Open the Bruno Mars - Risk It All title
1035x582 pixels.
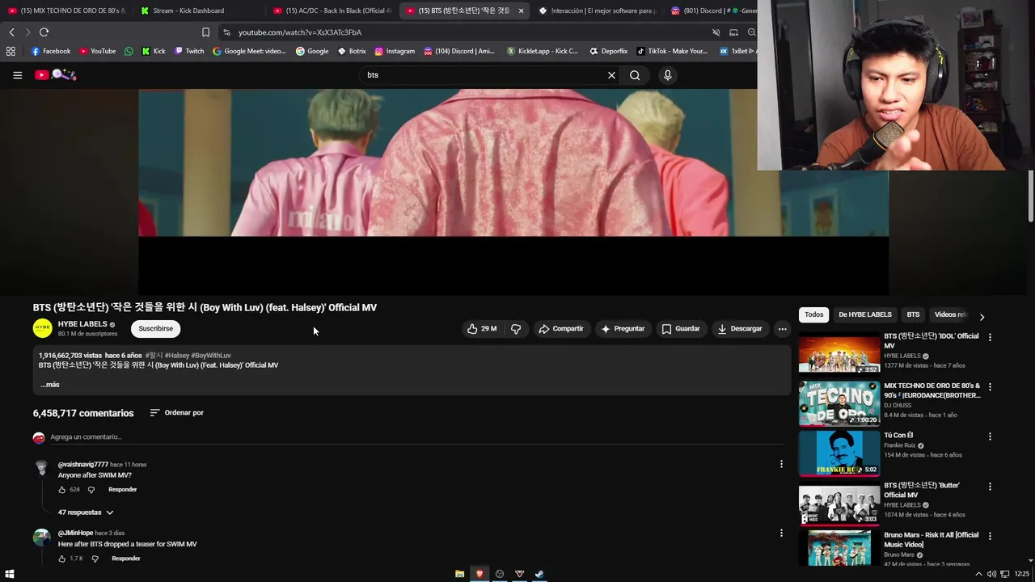(931, 540)
